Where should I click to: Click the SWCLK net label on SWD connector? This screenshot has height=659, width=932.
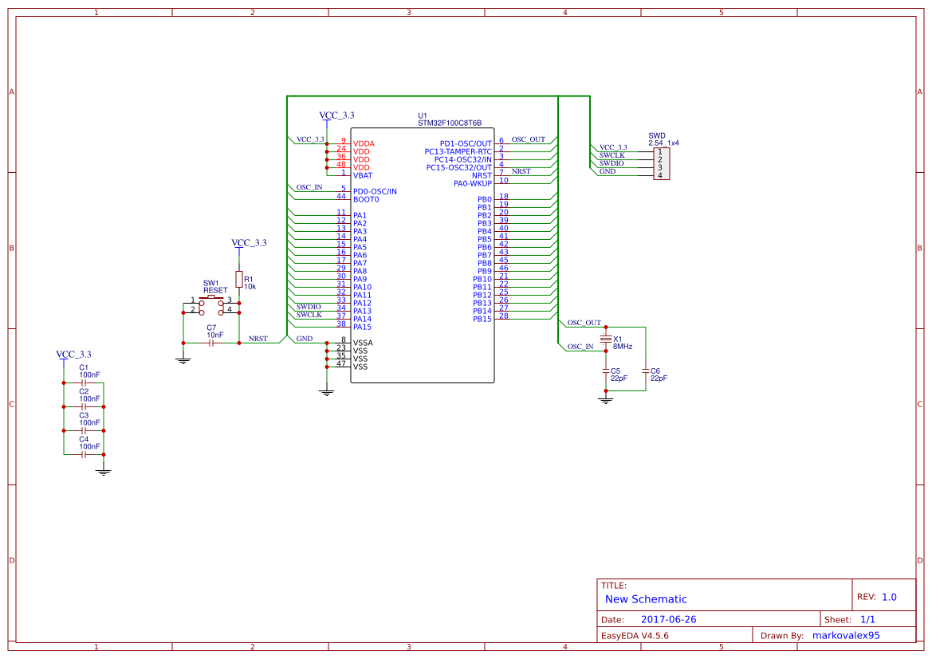click(612, 155)
